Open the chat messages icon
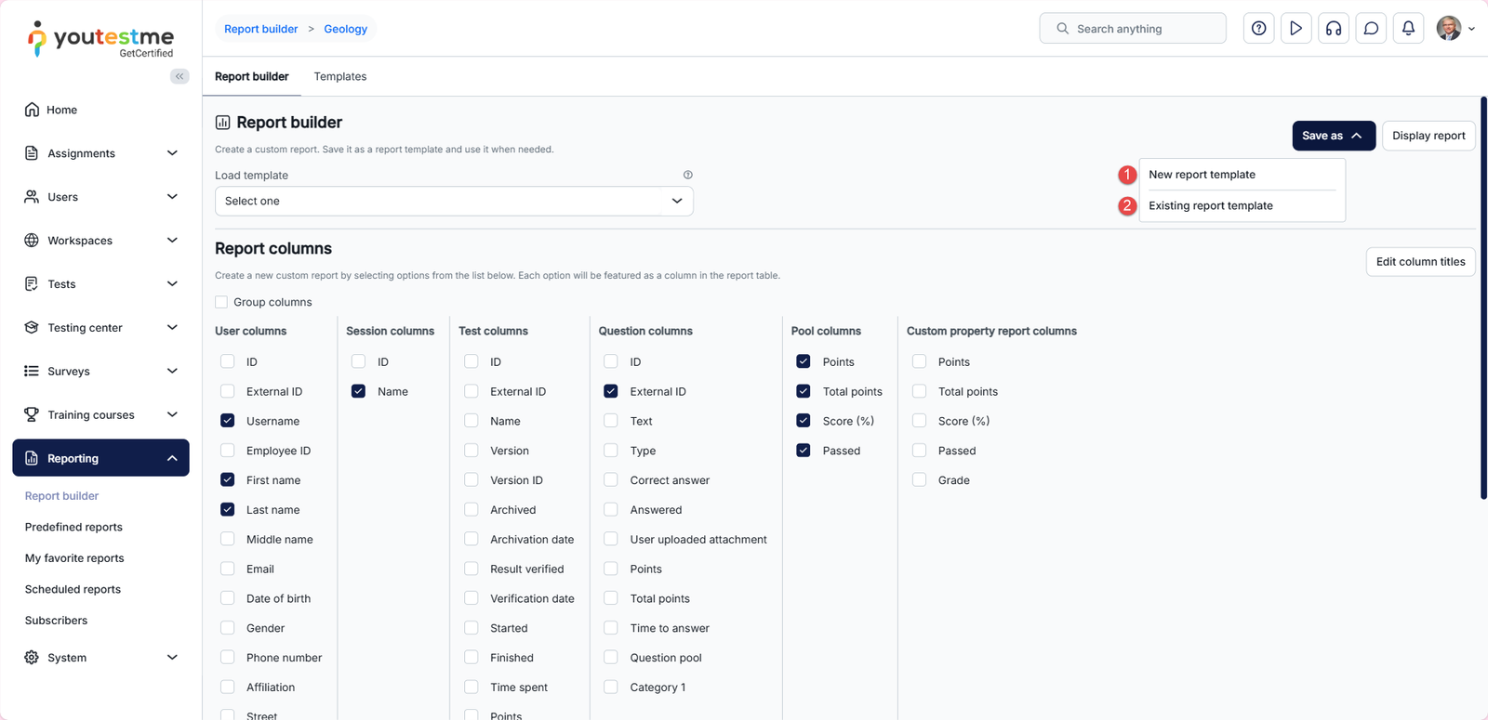This screenshot has width=1488, height=720. (1371, 29)
